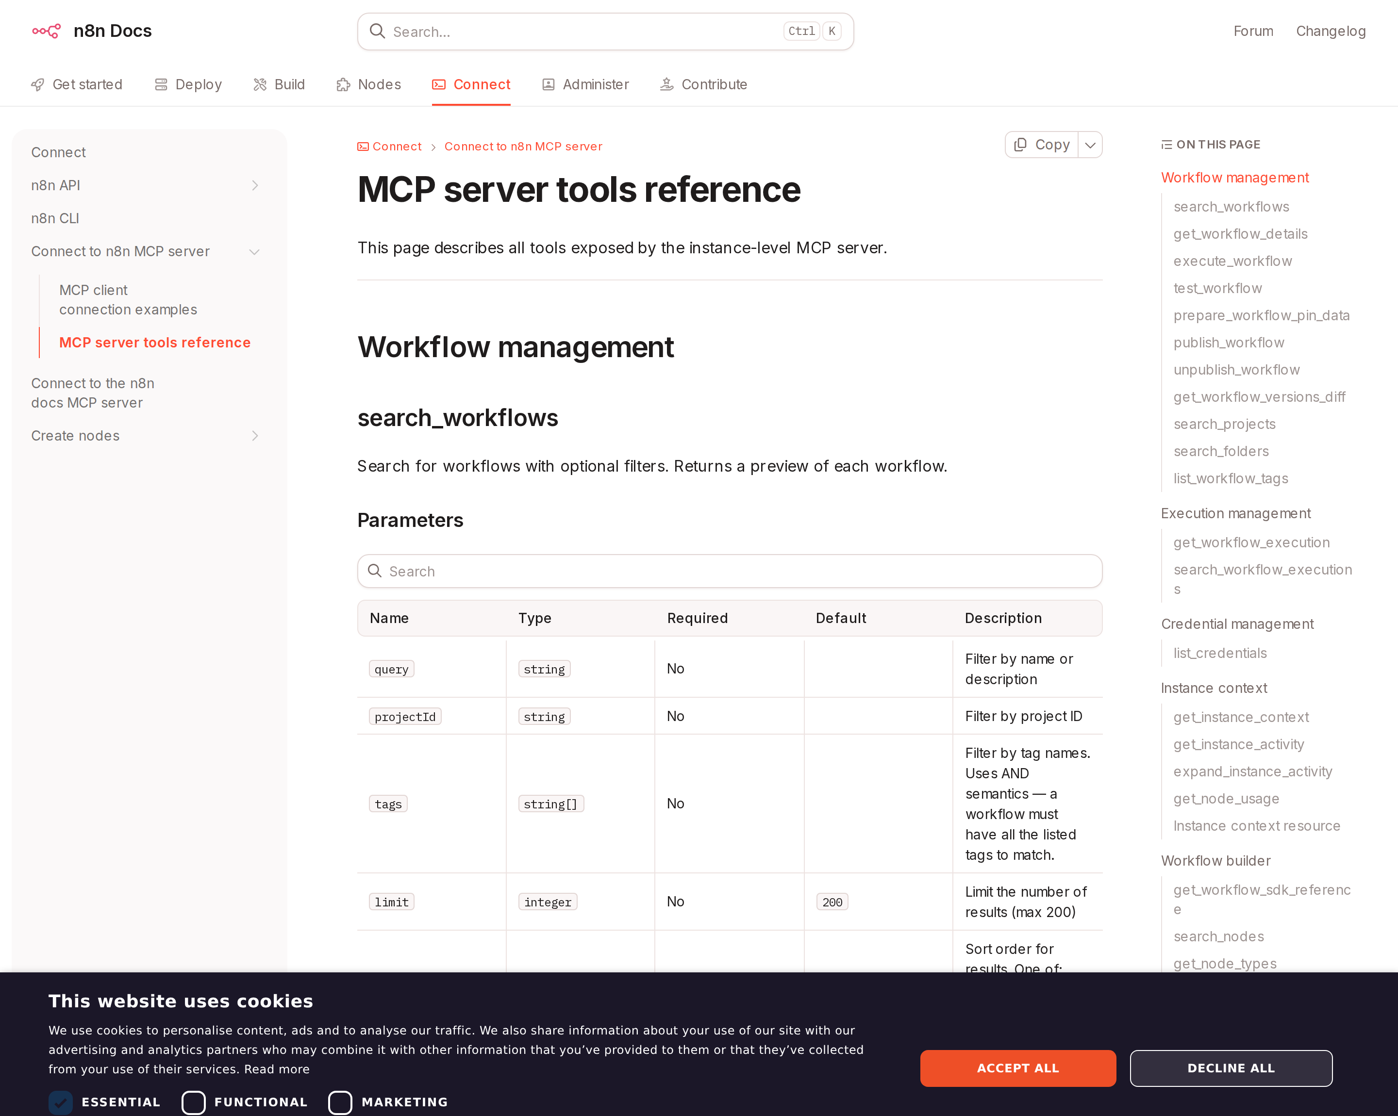Open the Administer tab
Viewport: 1398px width, 1116px height.
pos(585,85)
